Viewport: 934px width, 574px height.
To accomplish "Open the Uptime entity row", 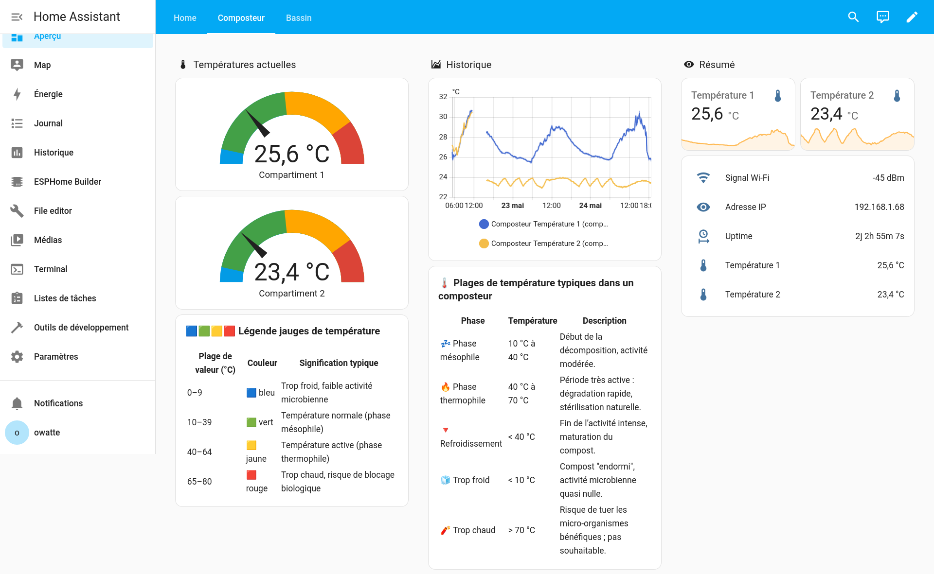I will pyautogui.click(x=797, y=236).
